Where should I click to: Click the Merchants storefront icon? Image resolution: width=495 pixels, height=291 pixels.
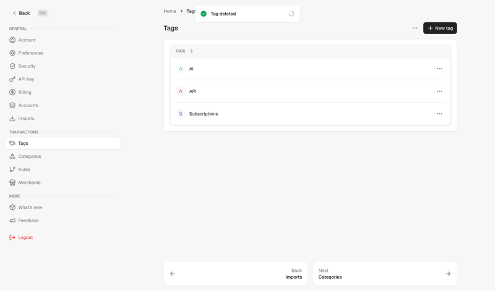pyautogui.click(x=12, y=183)
